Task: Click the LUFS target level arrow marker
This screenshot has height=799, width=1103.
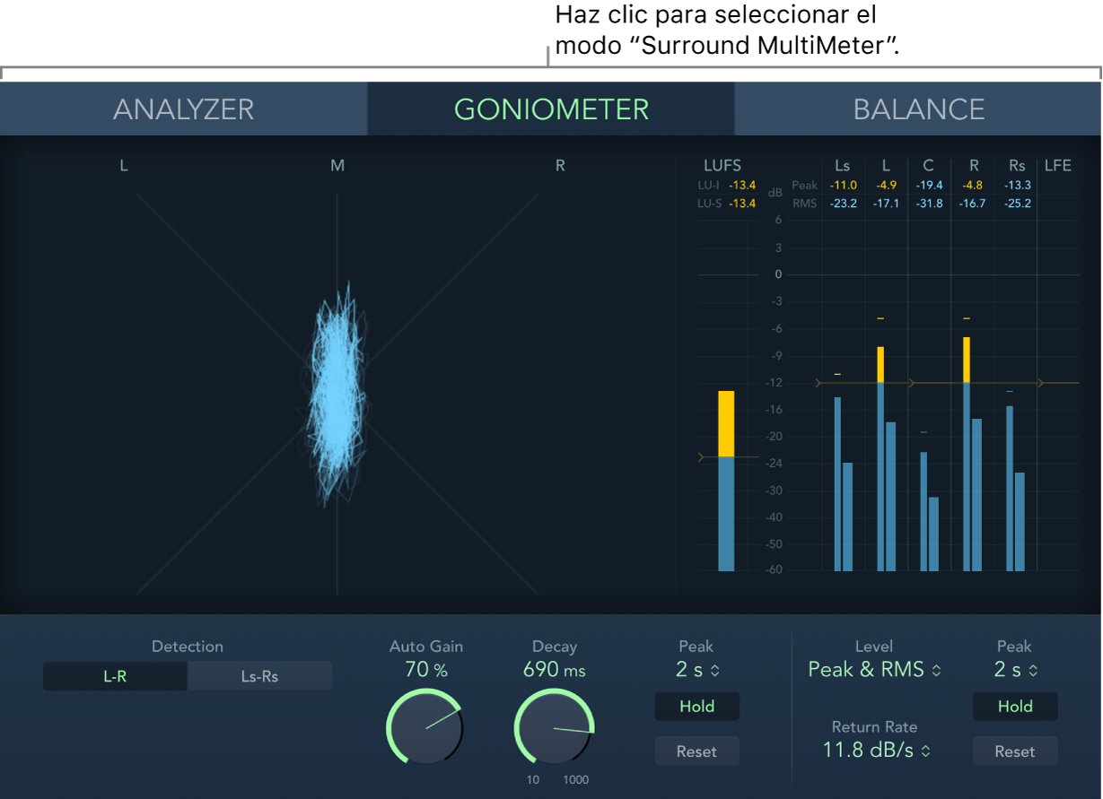Action: point(702,457)
